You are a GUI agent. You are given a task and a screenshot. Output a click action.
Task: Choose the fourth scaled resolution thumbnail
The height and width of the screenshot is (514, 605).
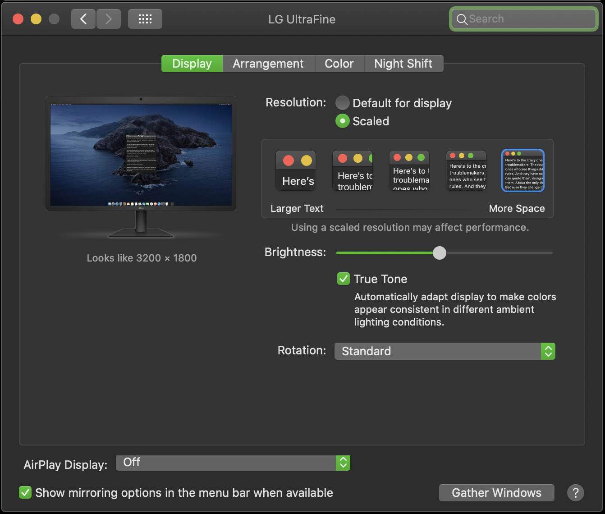point(466,170)
